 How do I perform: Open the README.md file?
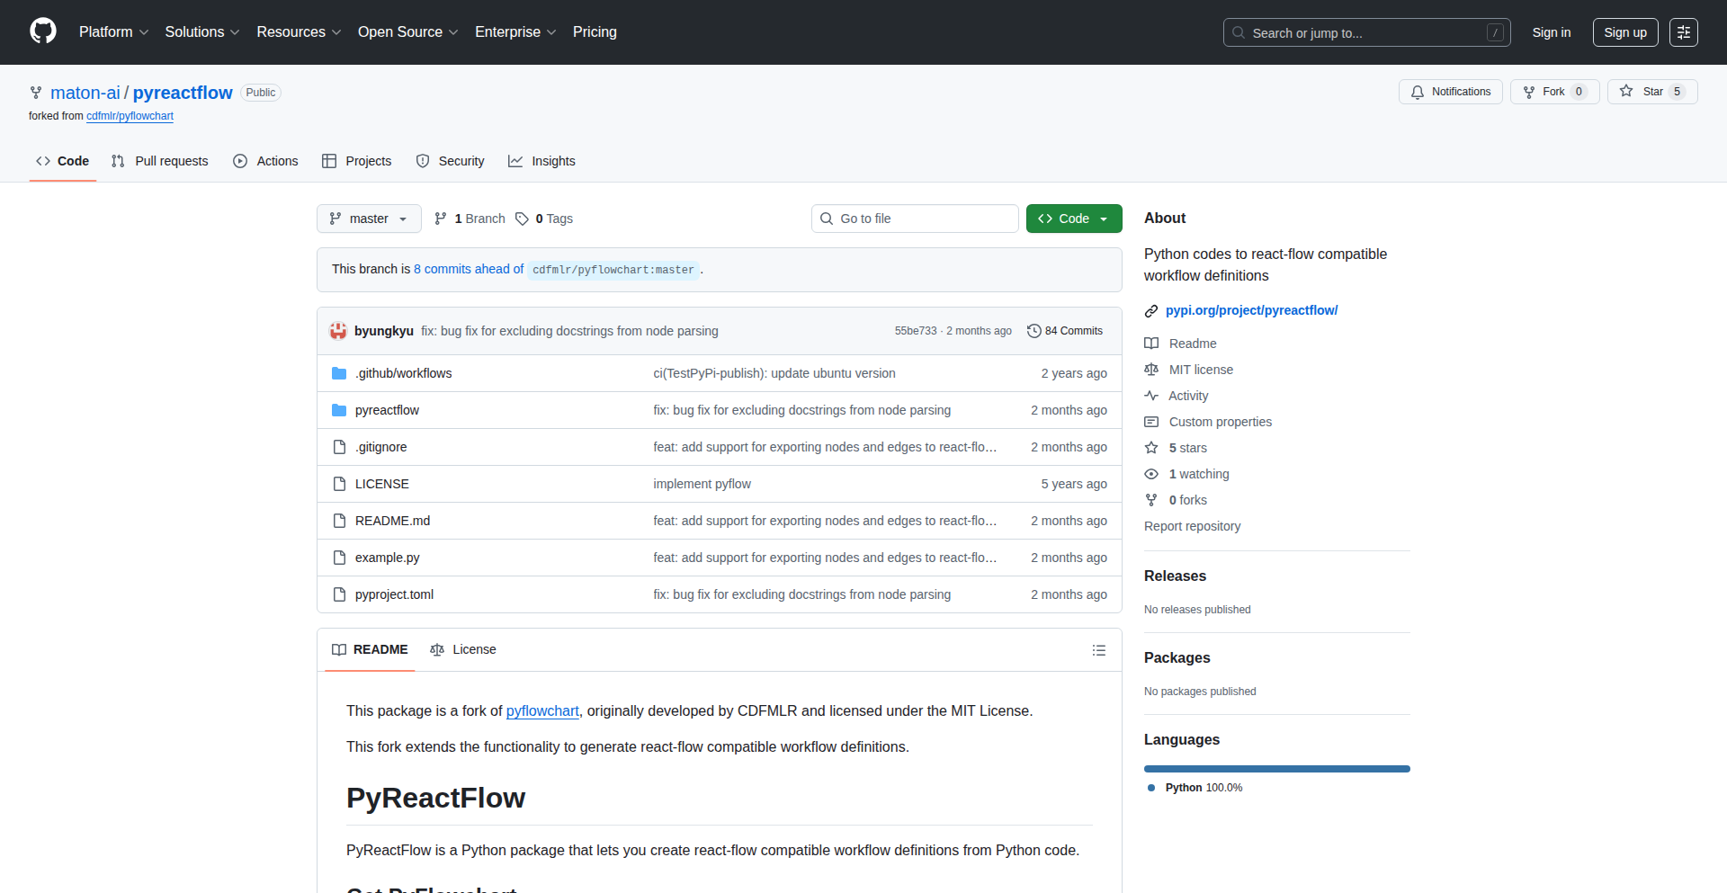(392, 521)
